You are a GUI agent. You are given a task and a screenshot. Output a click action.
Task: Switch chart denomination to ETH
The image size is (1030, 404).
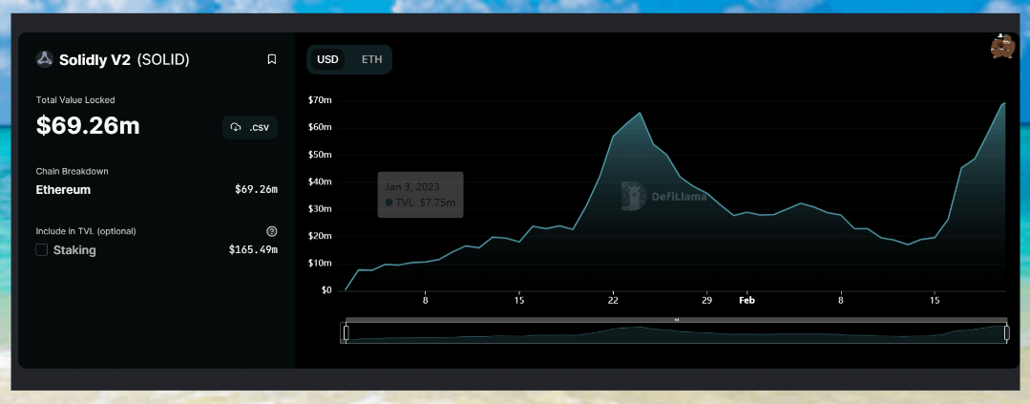click(x=371, y=59)
